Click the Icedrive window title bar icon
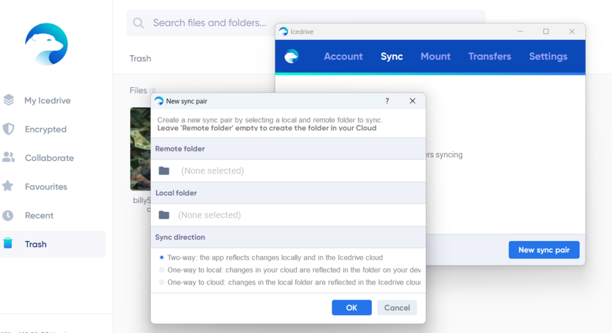The image size is (612, 333). tap(284, 32)
